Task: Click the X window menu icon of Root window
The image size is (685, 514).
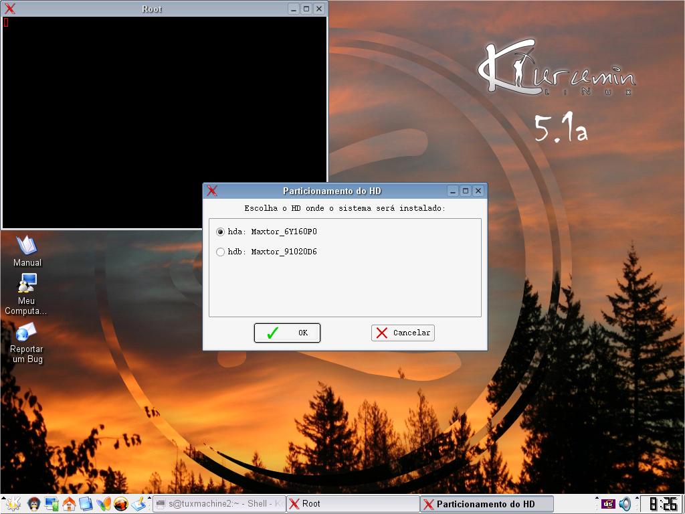Action: click(9, 8)
